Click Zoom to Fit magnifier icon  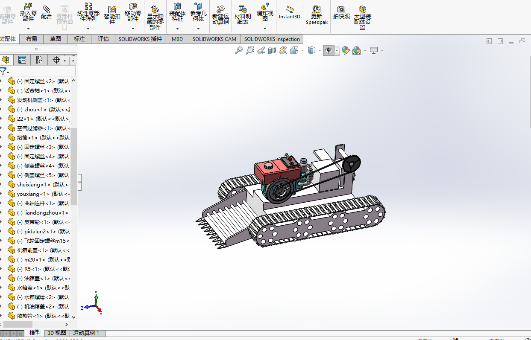point(239,50)
